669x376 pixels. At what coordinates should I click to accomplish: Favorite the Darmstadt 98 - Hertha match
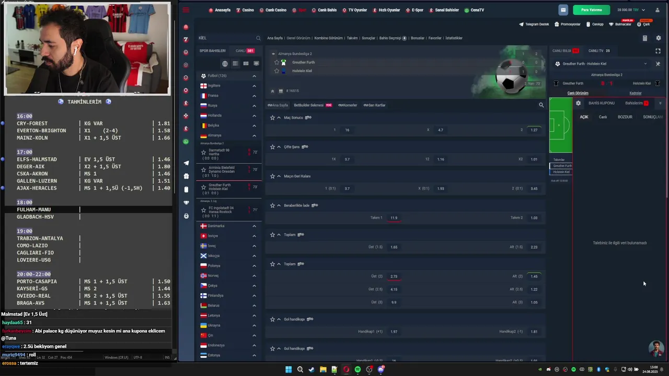pyautogui.click(x=204, y=152)
